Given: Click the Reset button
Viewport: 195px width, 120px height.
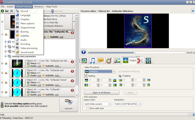Looking at the screenshot, I should tap(130, 93).
